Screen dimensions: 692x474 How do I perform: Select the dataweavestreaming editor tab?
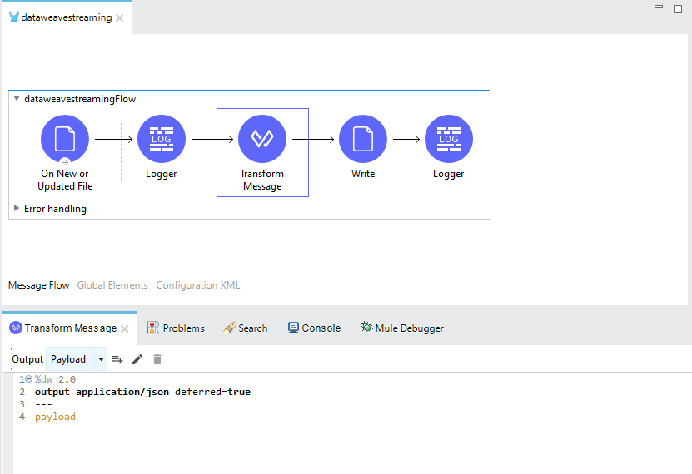pos(66,17)
